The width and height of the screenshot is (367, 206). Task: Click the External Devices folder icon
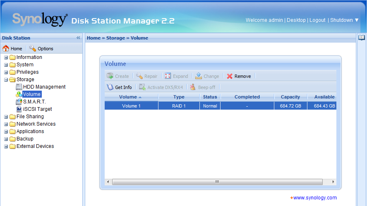click(12, 147)
